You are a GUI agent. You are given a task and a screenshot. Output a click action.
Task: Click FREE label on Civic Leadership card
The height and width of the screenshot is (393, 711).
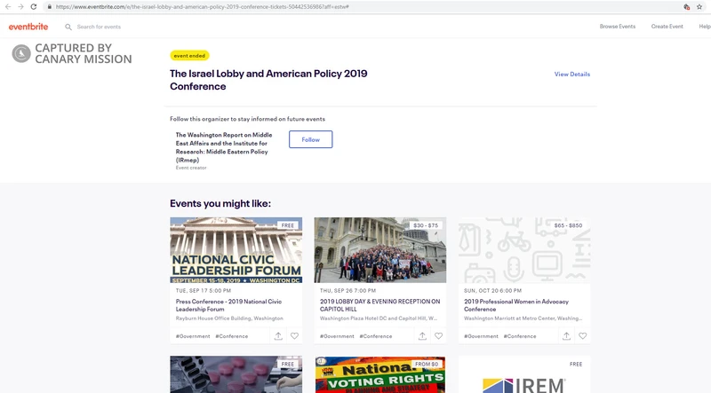point(287,225)
